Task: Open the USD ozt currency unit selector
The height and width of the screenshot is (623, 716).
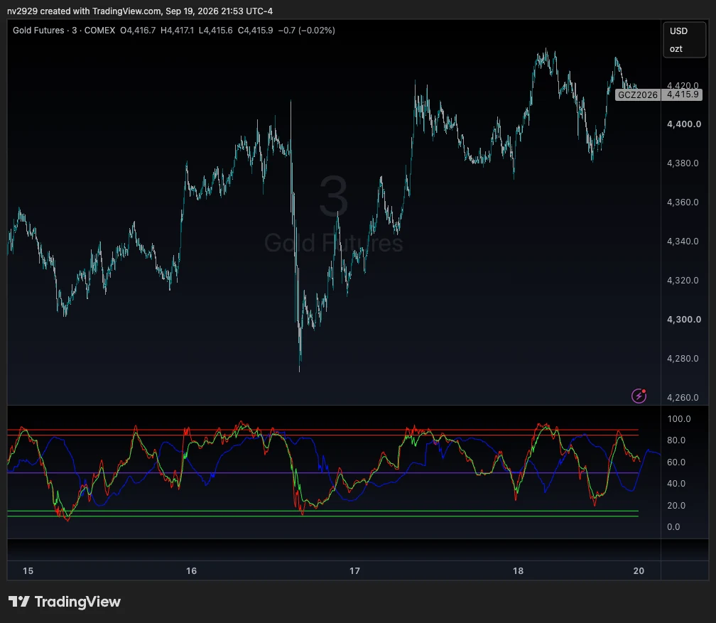Action: [684, 40]
